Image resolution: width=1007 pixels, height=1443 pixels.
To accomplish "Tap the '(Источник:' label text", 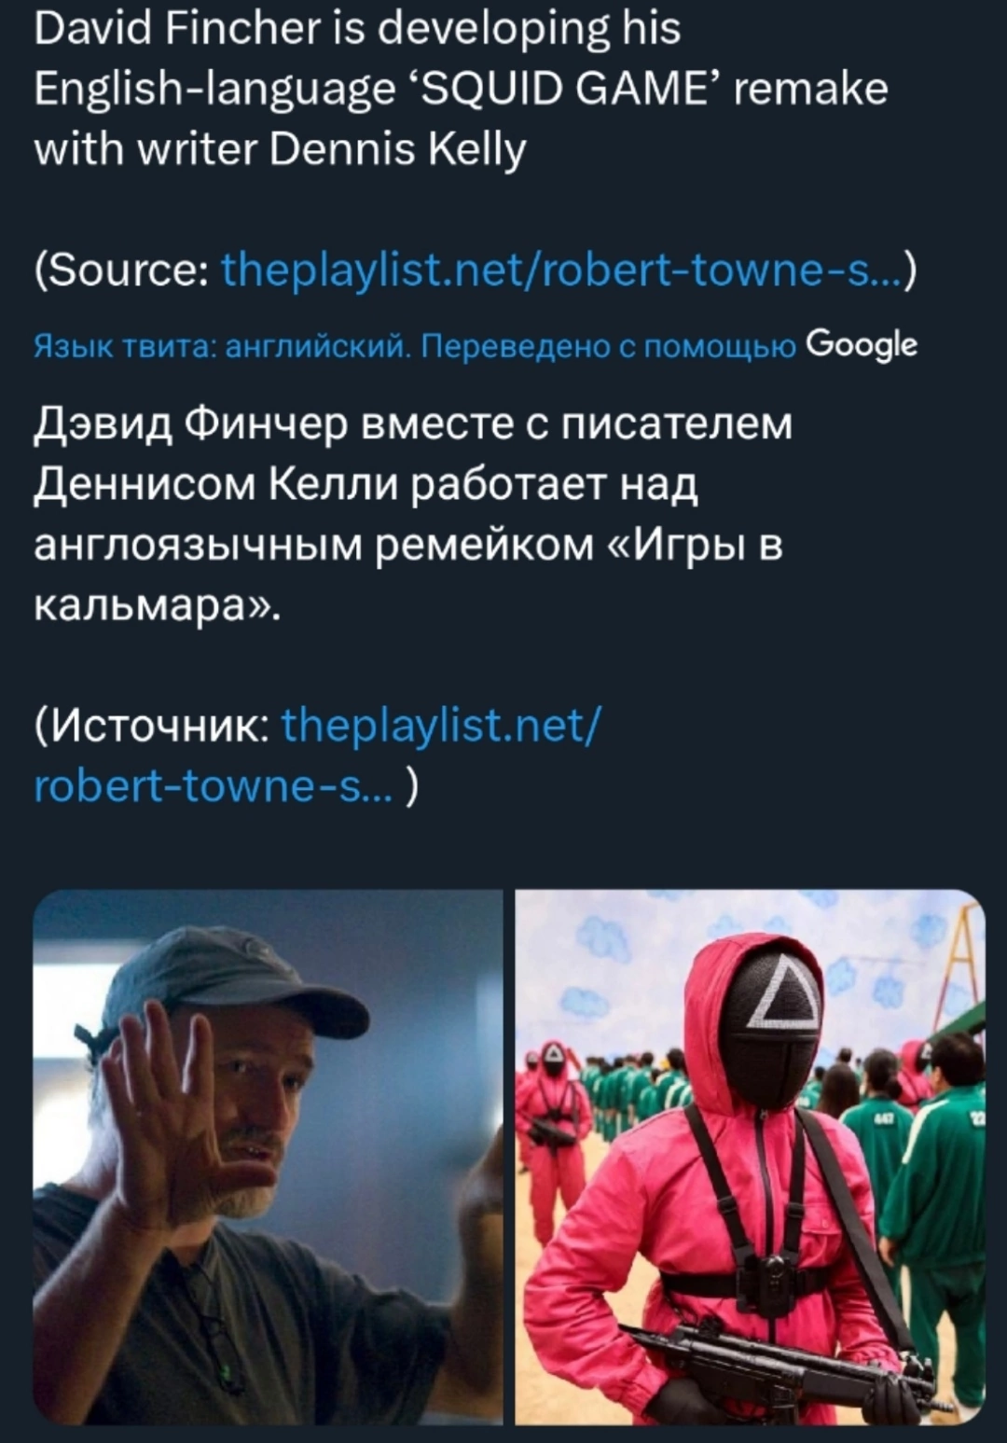I will 151,723.
